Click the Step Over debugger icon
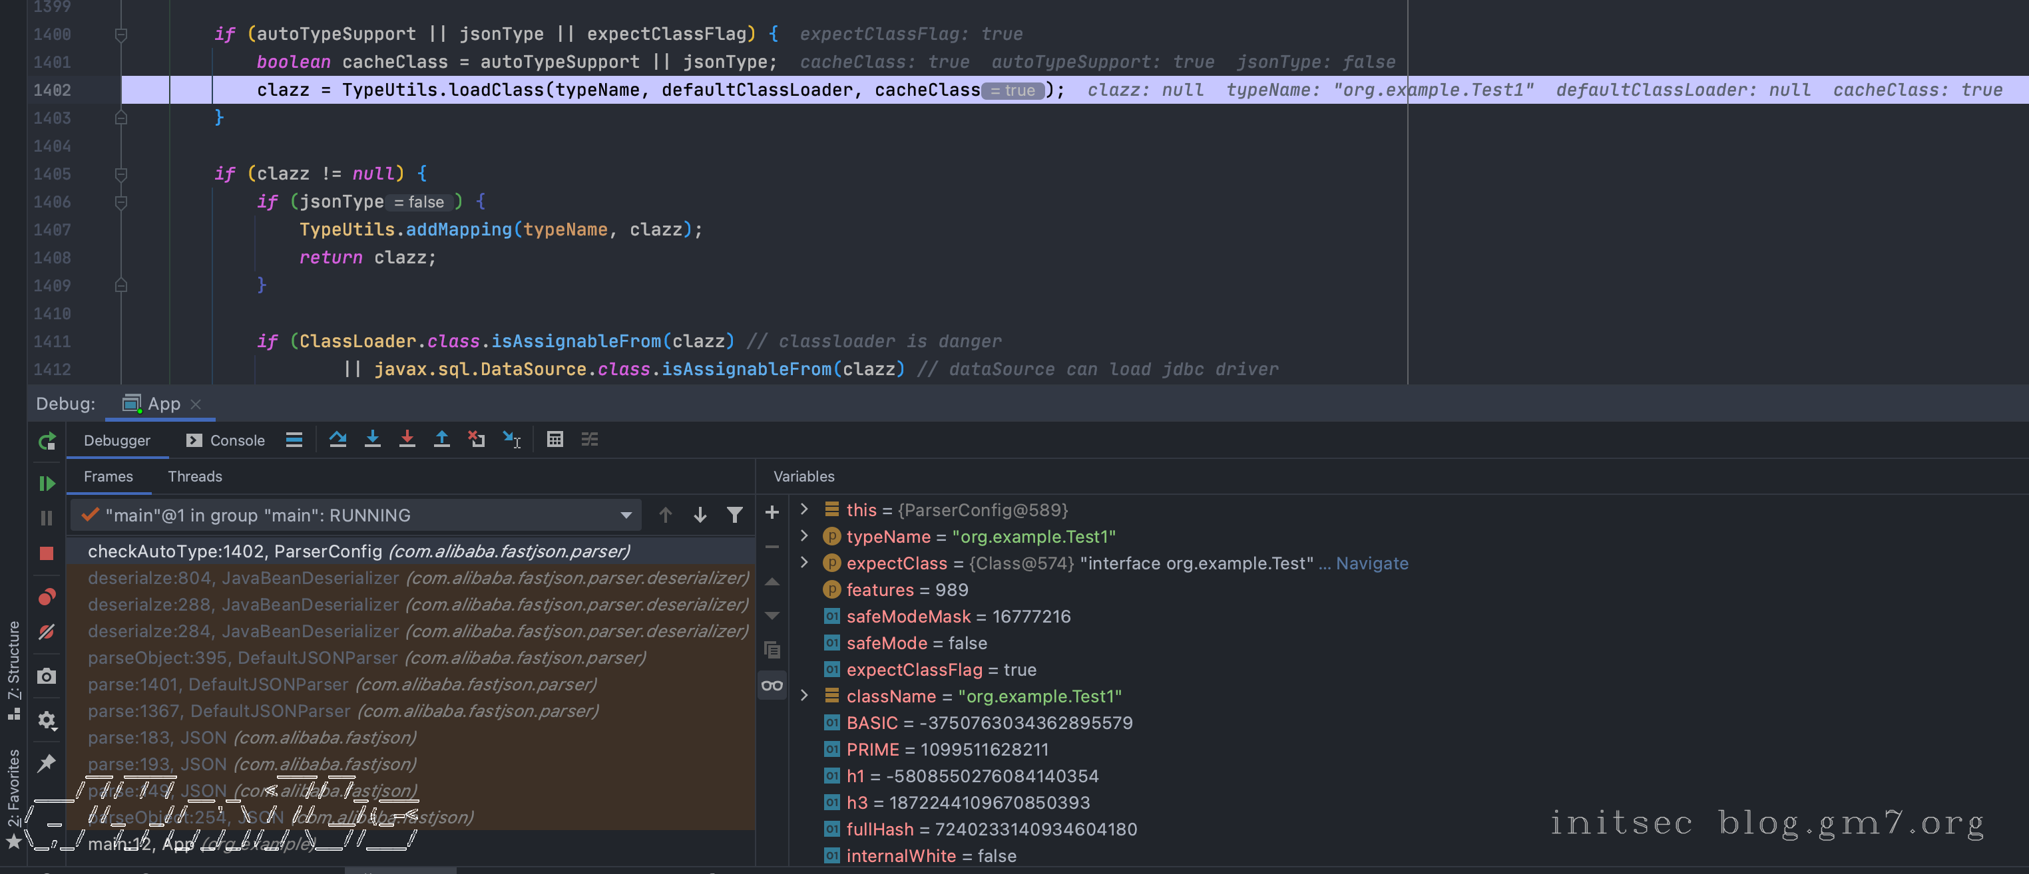 [338, 439]
